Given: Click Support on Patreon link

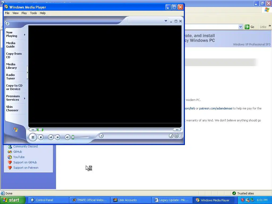Looking at the screenshot, I should pyautogui.click(x=26, y=168).
